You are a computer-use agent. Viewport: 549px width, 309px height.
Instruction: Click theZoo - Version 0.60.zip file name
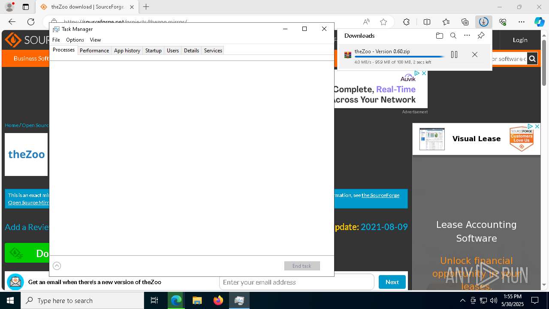coord(382,51)
